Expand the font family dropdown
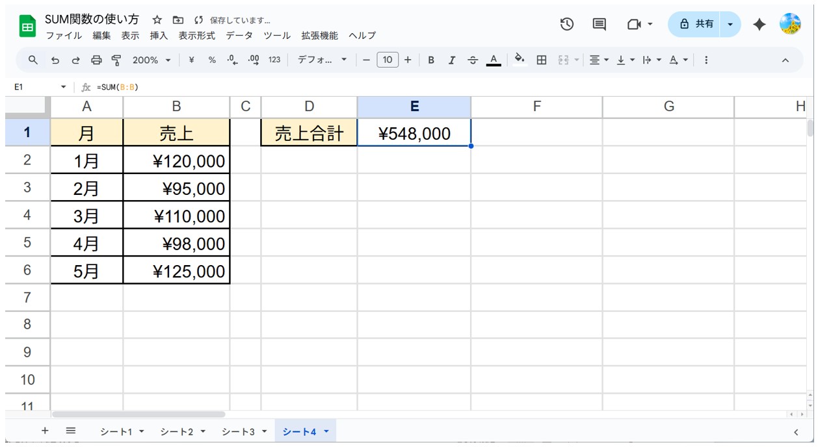Viewport: 818px width, 447px height. click(x=322, y=60)
